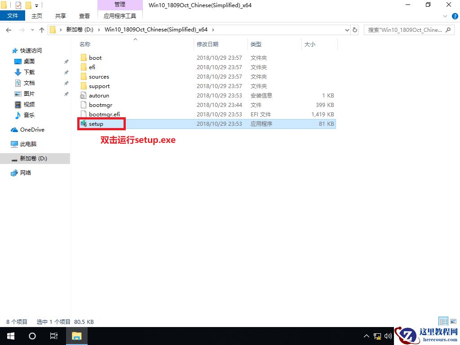Click the Up arrow to go to parent folder
460x345 pixels.
click(x=41, y=30)
